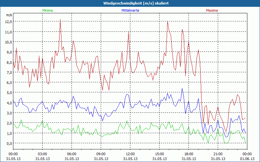
Task: Click the 18:00 time axis label
Action: coord(189,154)
